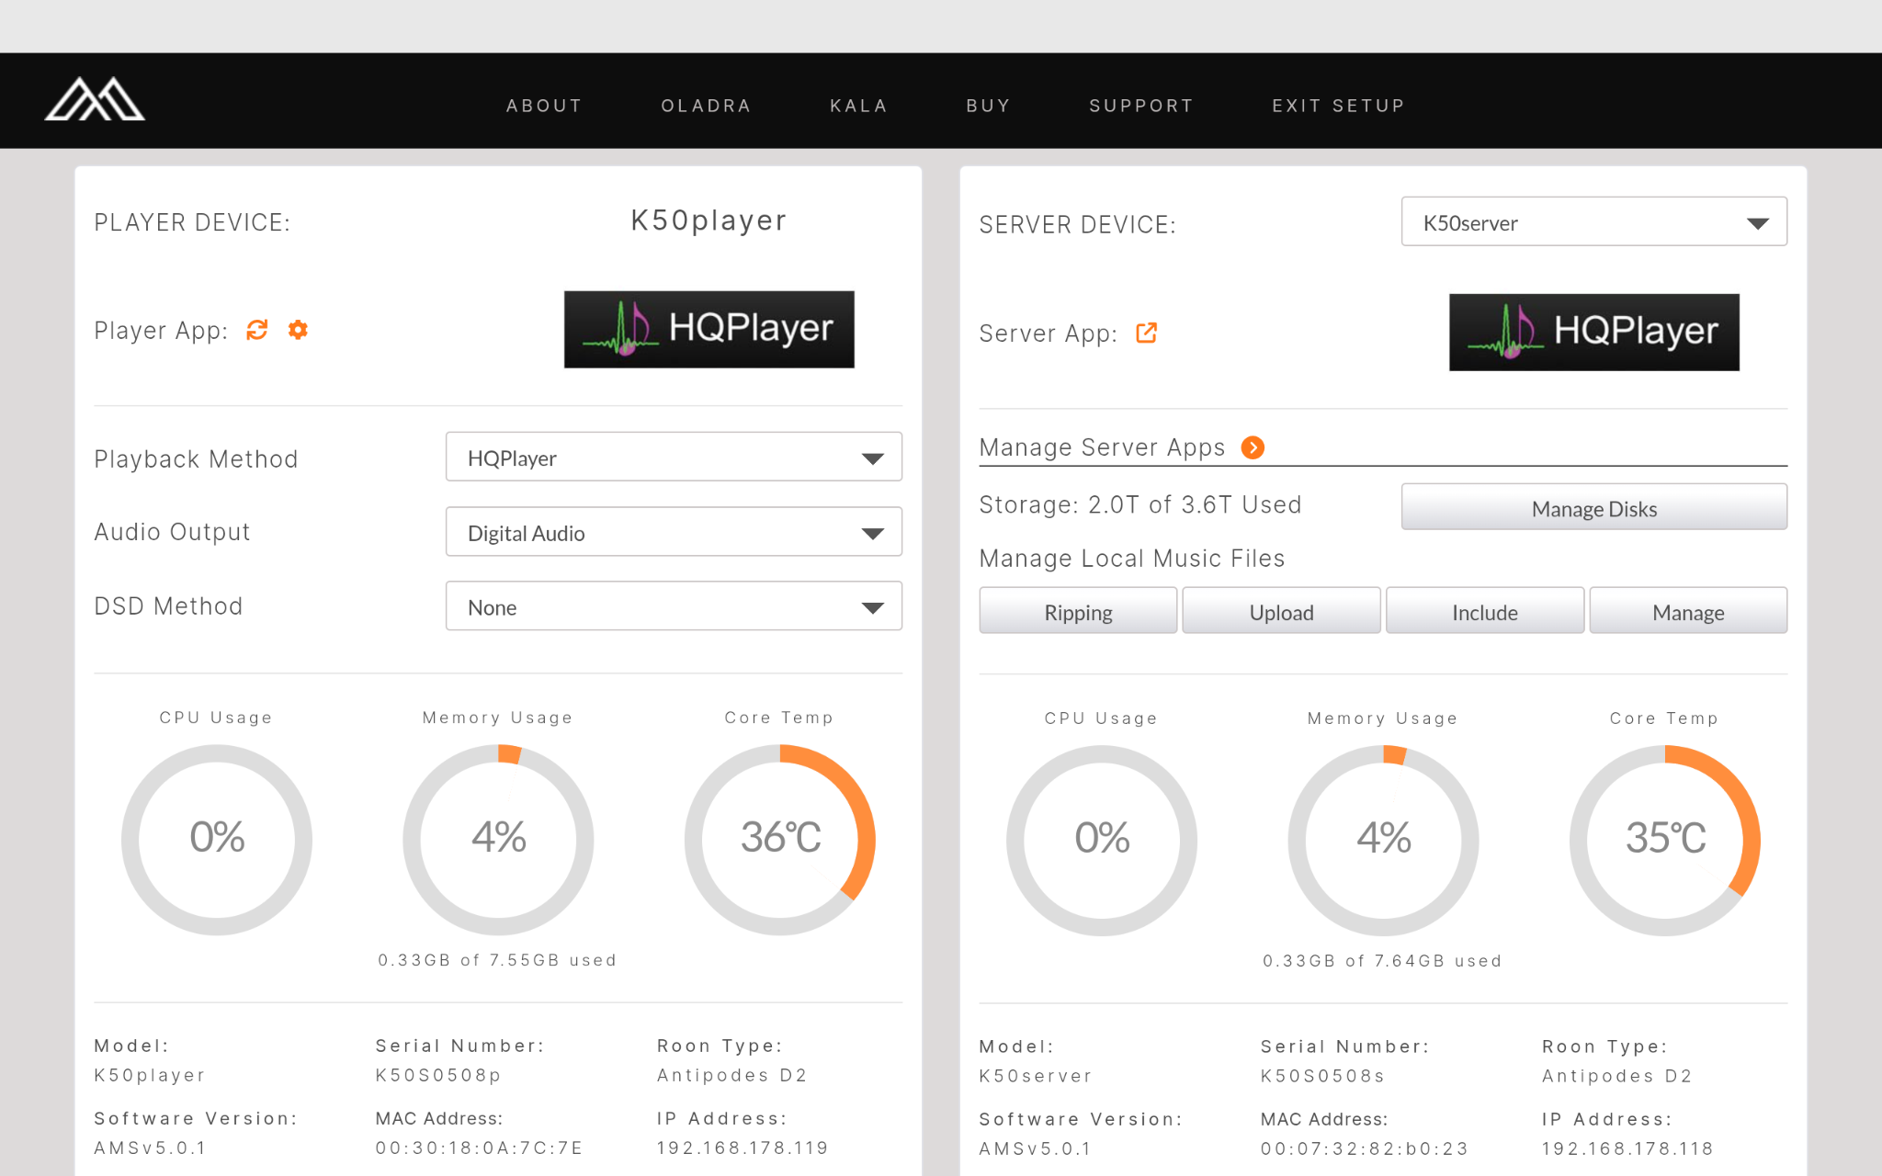The height and width of the screenshot is (1176, 1882).
Task: Click the Include button
Action: (1484, 612)
